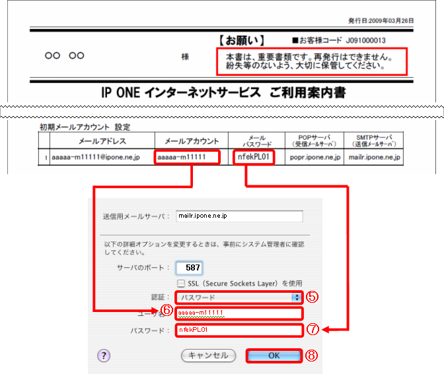Screen dimensions: 444x374
Task: Select the サーバのポート field showing 587
Action: click(x=188, y=268)
